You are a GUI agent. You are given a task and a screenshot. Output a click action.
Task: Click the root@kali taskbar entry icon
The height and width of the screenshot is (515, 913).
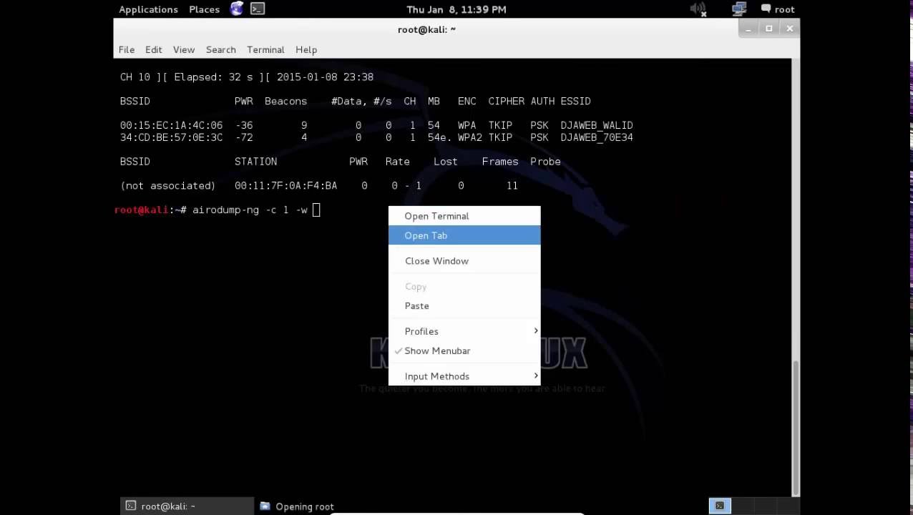click(131, 506)
